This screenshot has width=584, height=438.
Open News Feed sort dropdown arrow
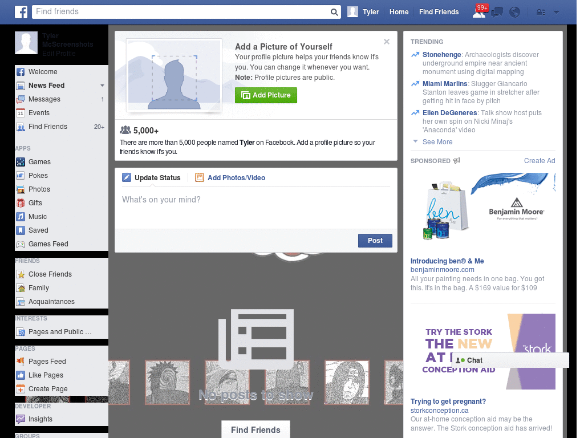(x=102, y=86)
